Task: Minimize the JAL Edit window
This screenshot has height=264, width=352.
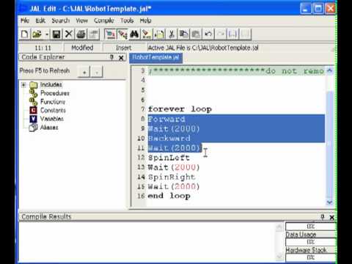Action: pyautogui.click(x=306, y=9)
